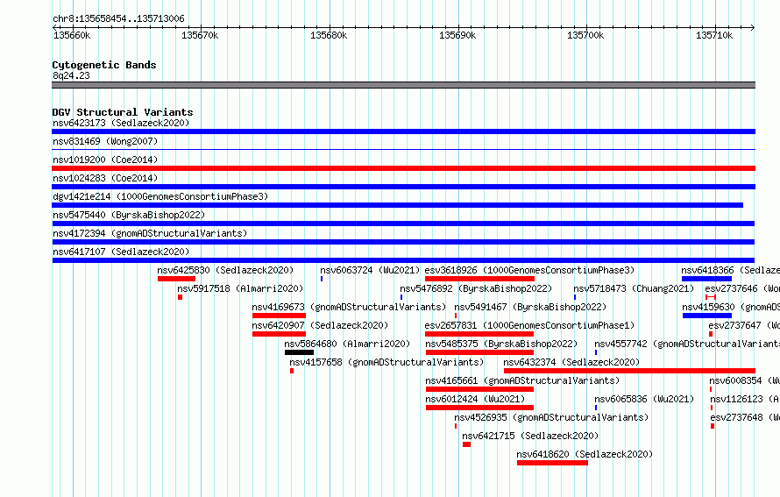Viewport: 780px width, 497px height.
Task: Select nsv6065836 (Wu2021) label
Action: pos(644,399)
